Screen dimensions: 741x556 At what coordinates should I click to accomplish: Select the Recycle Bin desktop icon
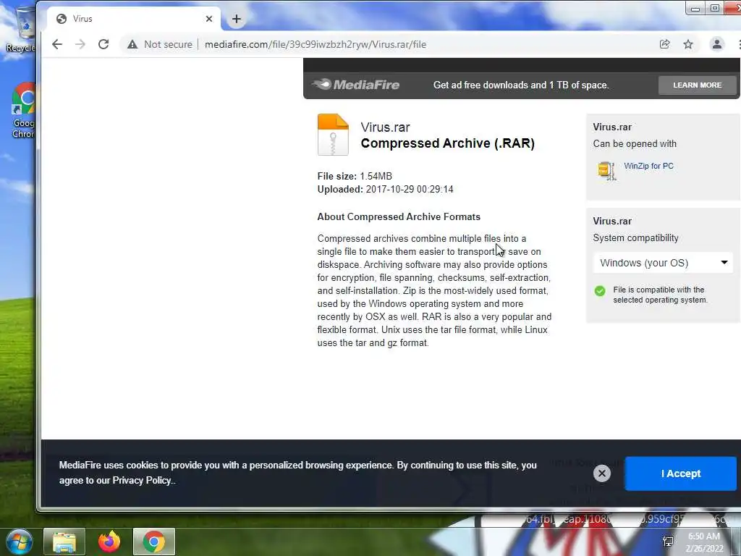coord(20,29)
